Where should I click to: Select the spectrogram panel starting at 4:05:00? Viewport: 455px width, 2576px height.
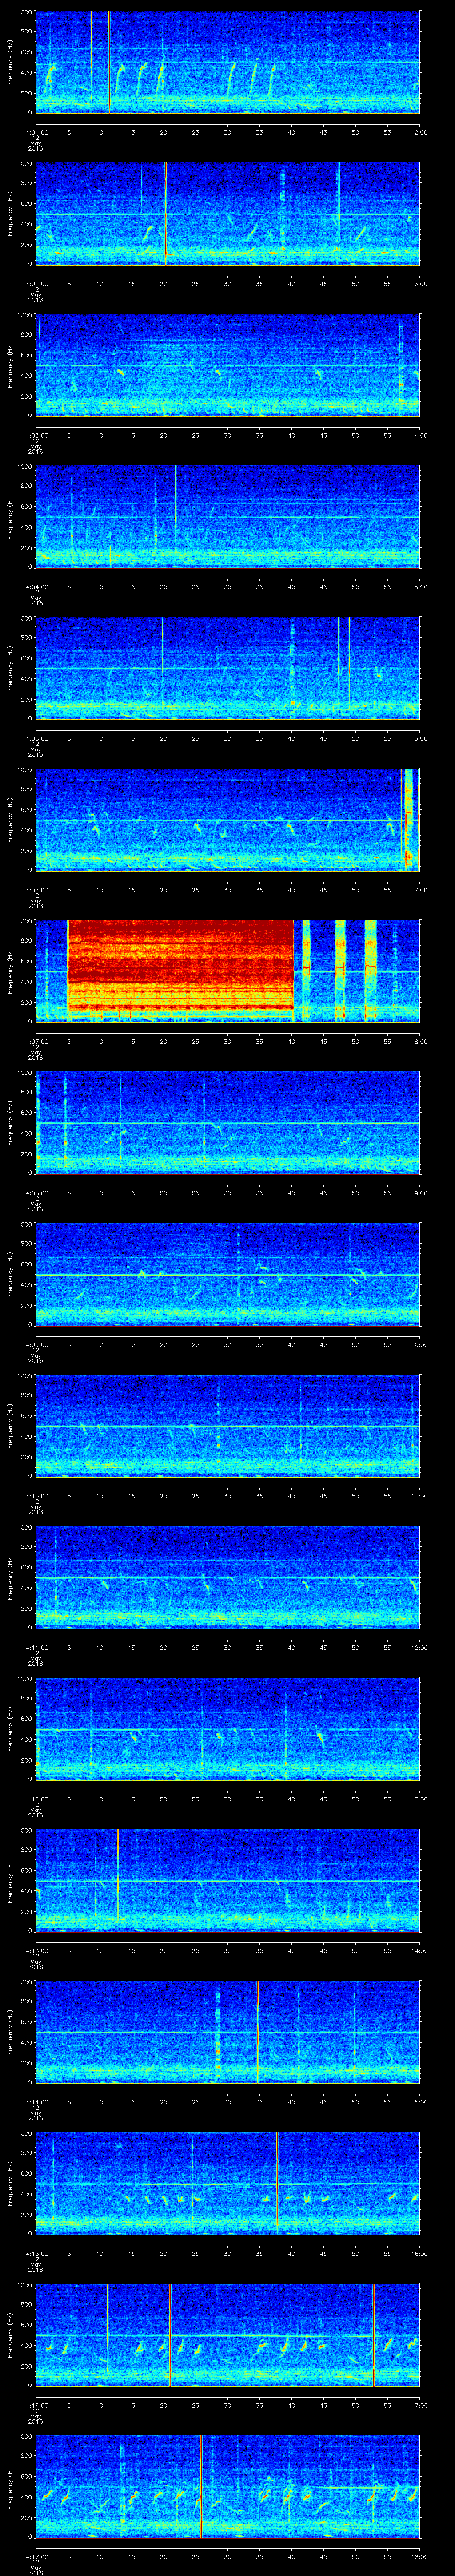[x=228, y=668]
